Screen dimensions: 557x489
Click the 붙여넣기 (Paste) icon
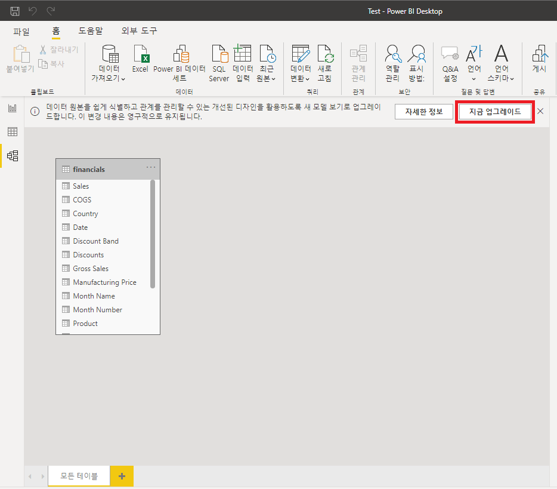click(x=21, y=53)
